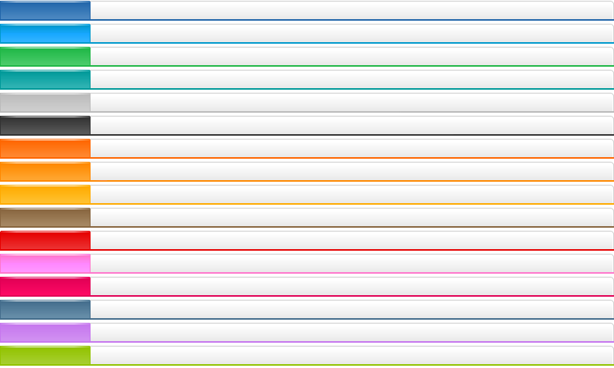Screen dimensions: 614x368
Task: Choose the bright green tab at top
Action: click(x=45, y=57)
